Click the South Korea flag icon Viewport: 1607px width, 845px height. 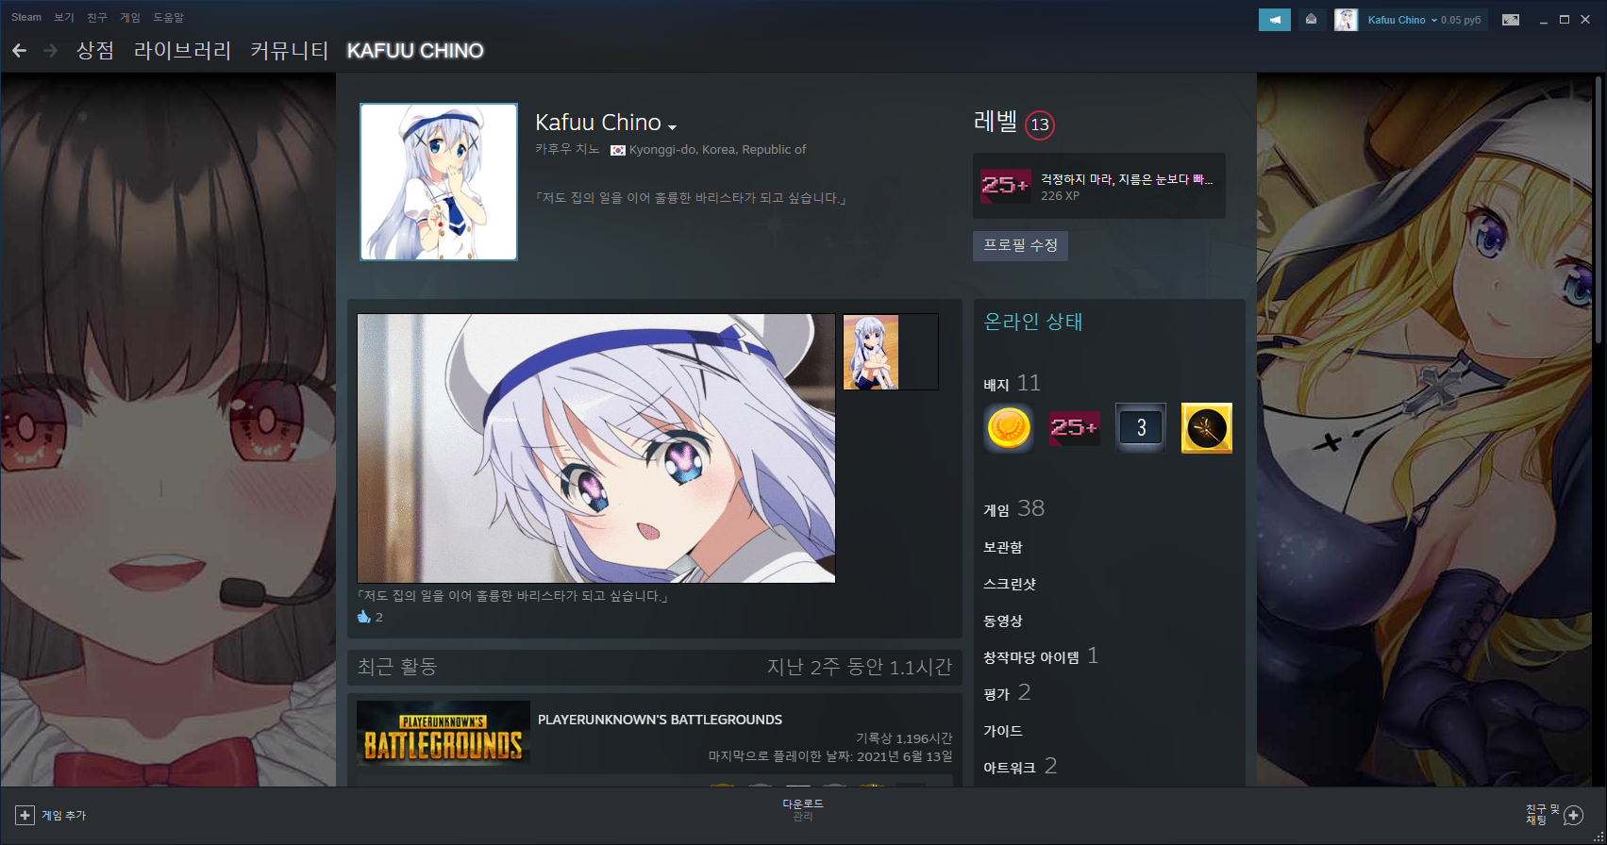click(618, 150)
